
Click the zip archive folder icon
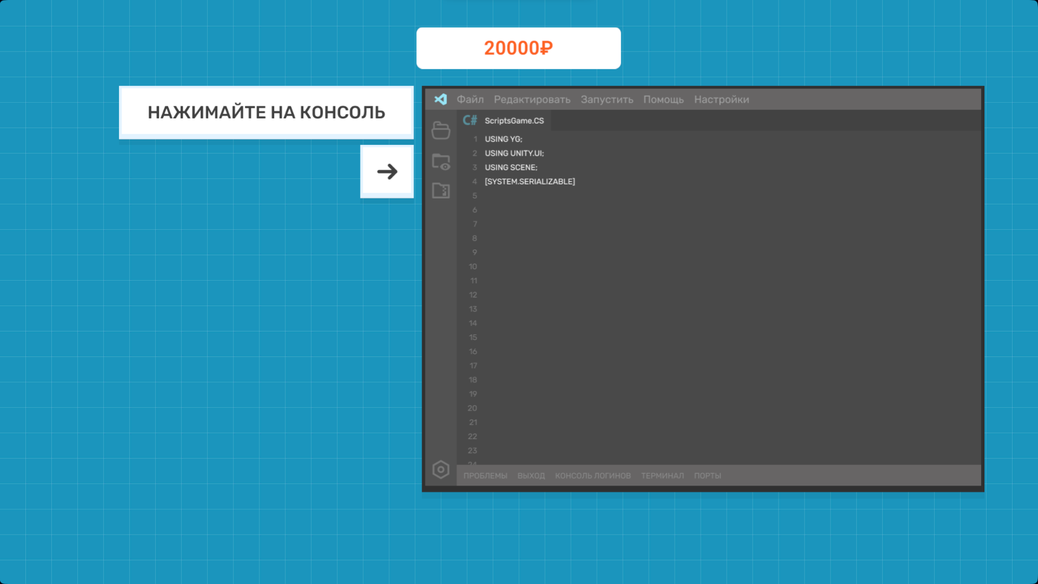[x=441, y=190]
